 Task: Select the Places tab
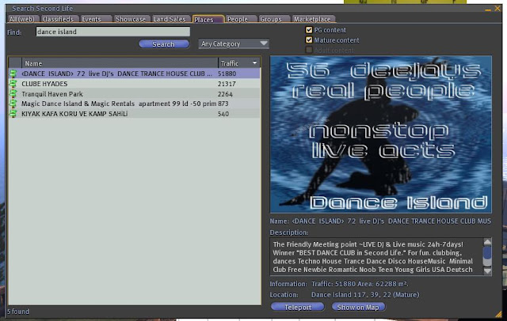pyautogui.click(x=208, y=19)
